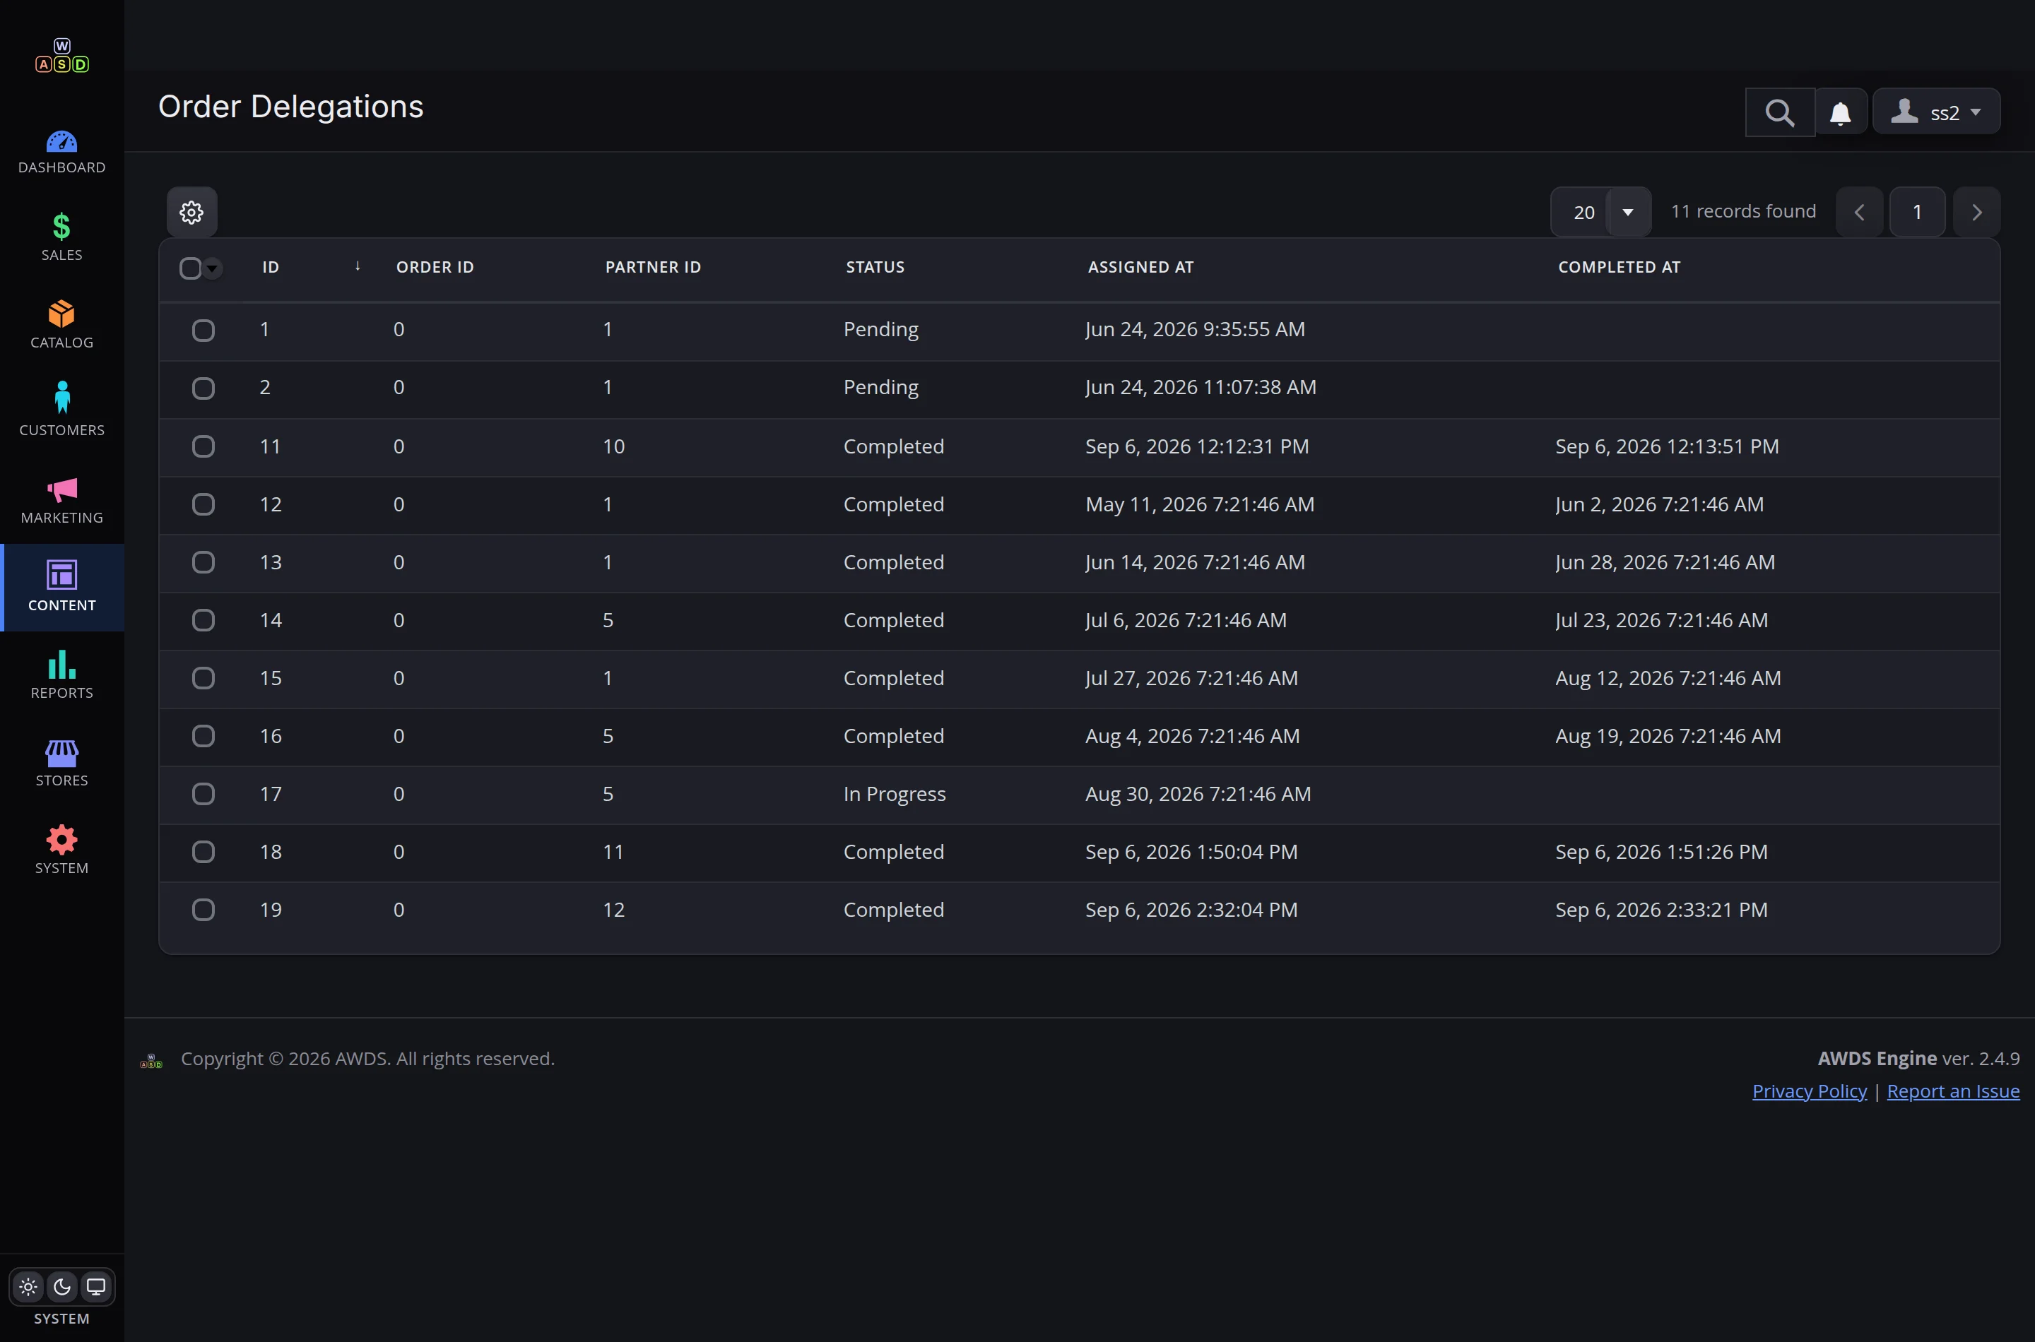The height and width of the screenshot is (1342, 2035).
Task: Open the Report an Issue link
Action: [1953, 1091]
